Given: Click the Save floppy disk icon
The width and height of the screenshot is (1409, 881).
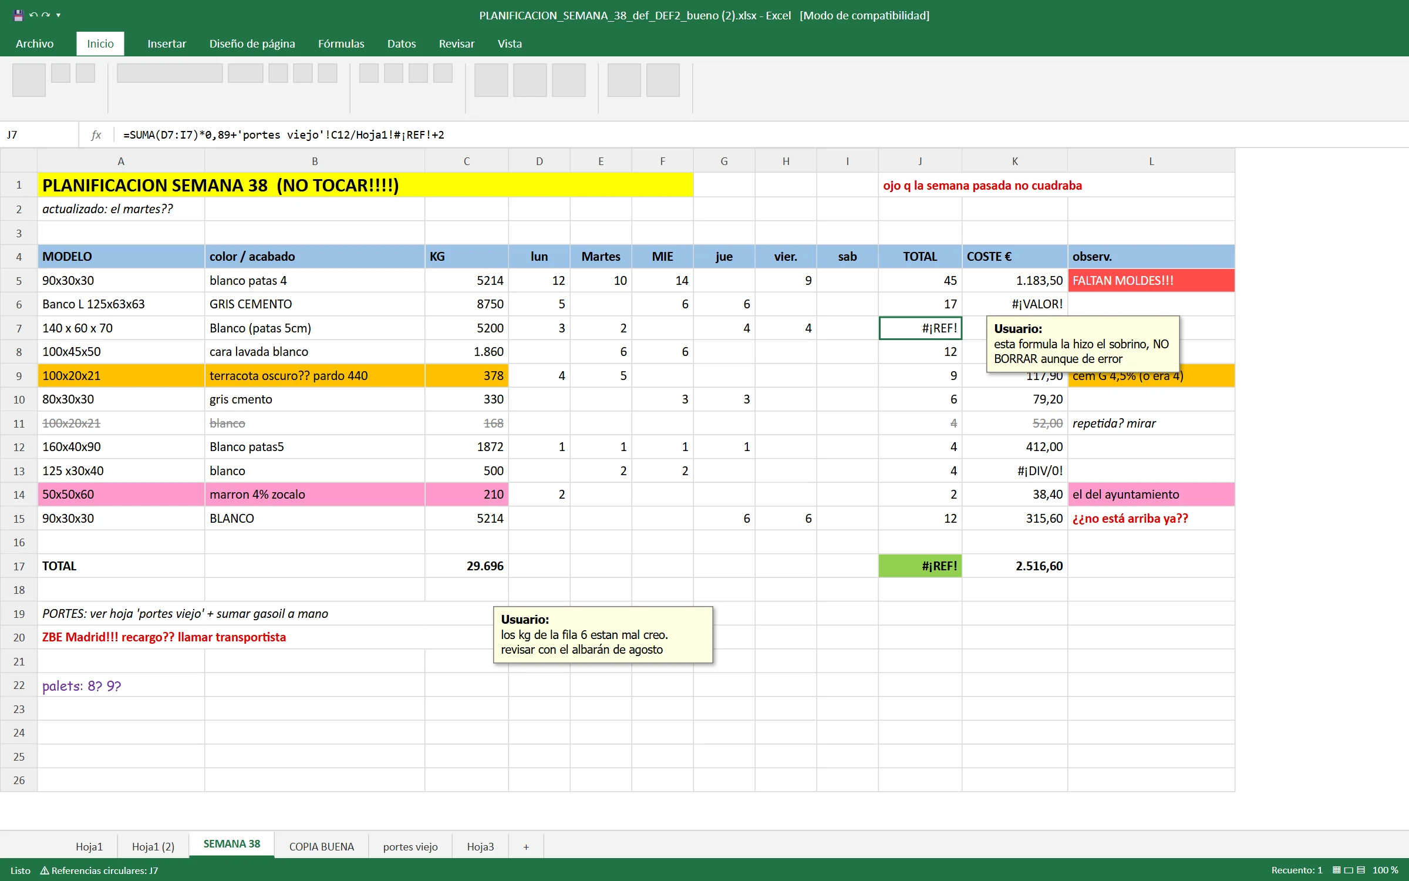Looking at the screenshot, I should [x=18, y=15].
